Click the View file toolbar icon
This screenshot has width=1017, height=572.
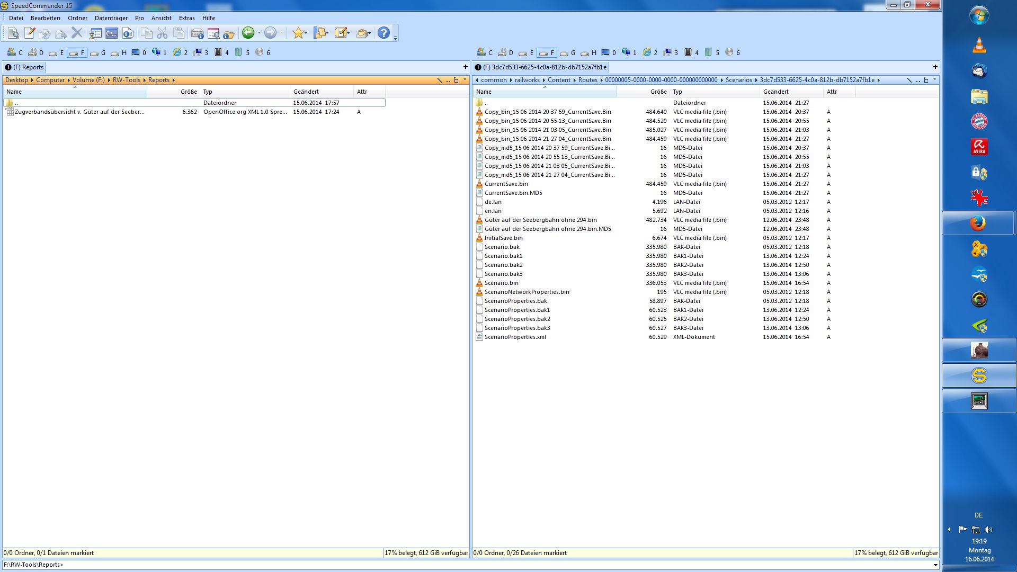13,33
